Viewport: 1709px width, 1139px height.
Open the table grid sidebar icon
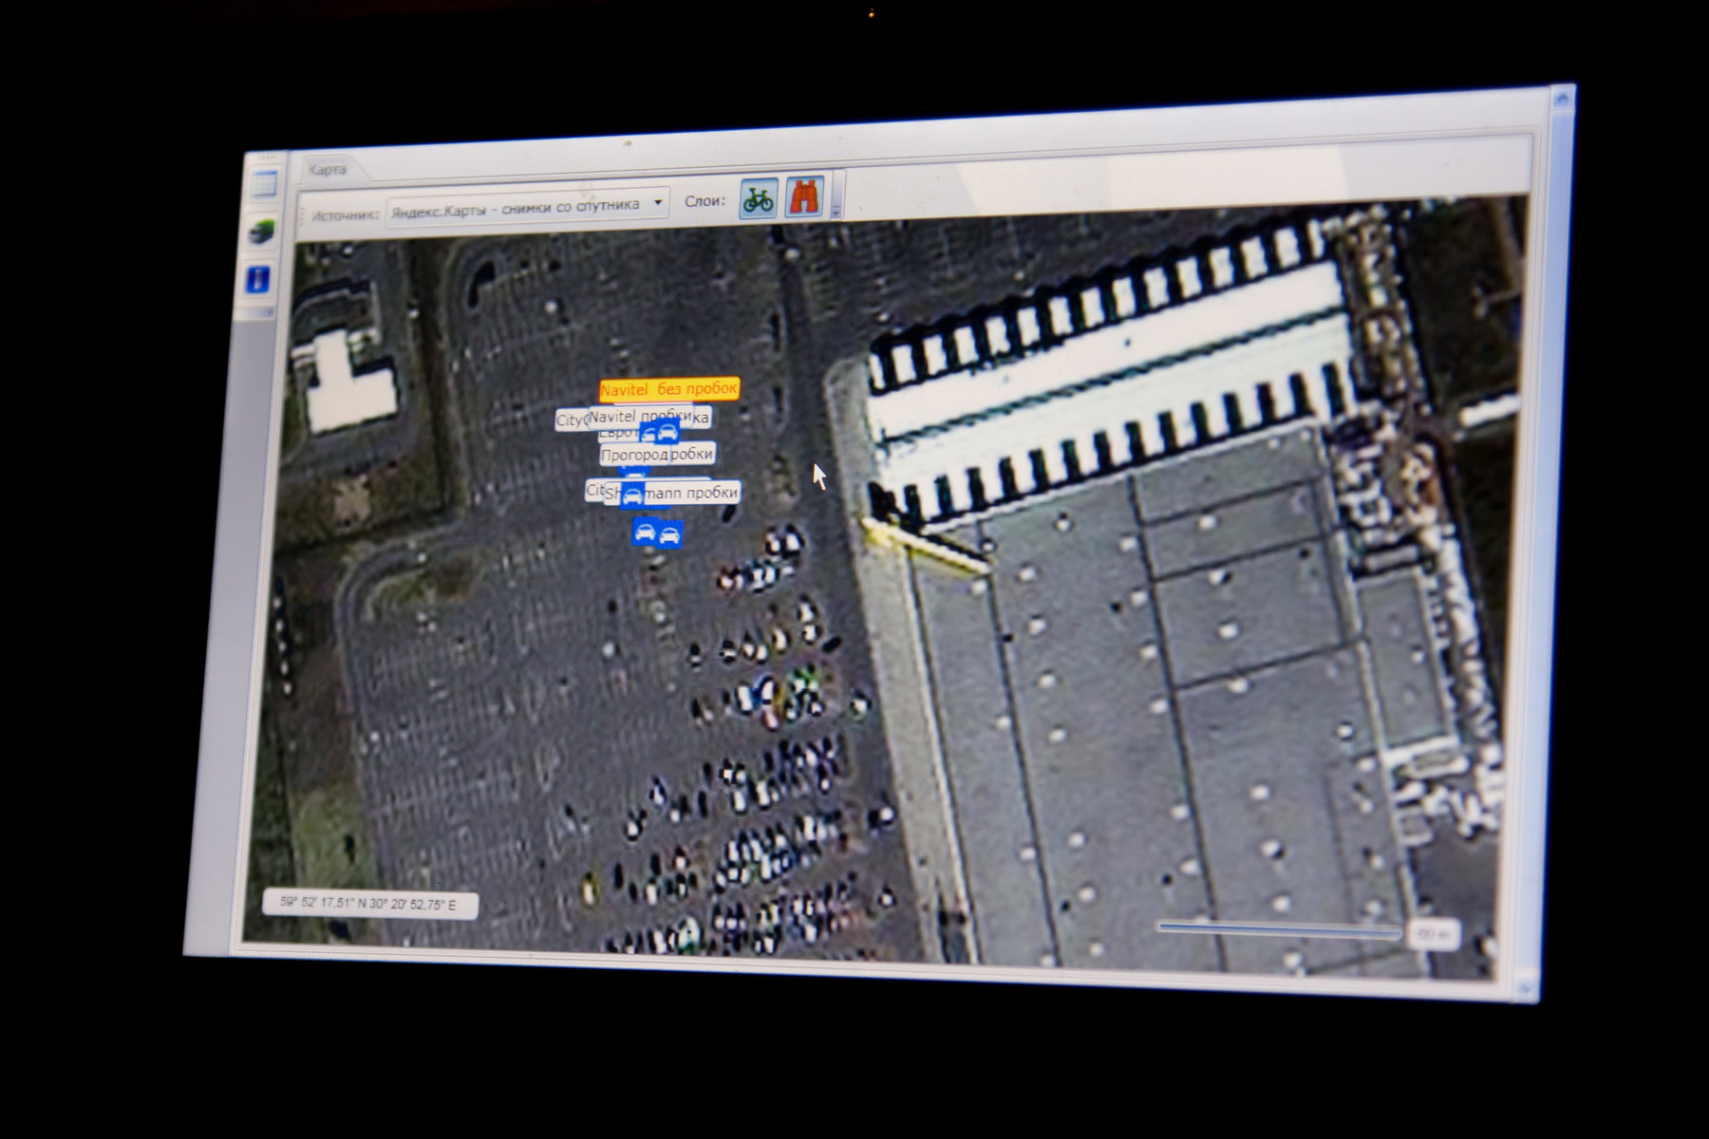click(265, 184)
